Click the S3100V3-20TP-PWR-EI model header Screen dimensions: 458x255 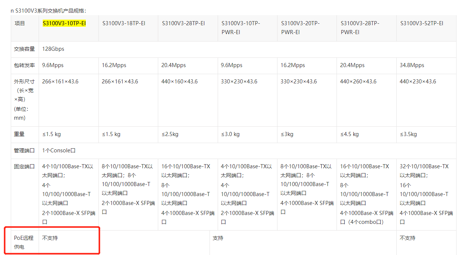[x=300, y=27]
